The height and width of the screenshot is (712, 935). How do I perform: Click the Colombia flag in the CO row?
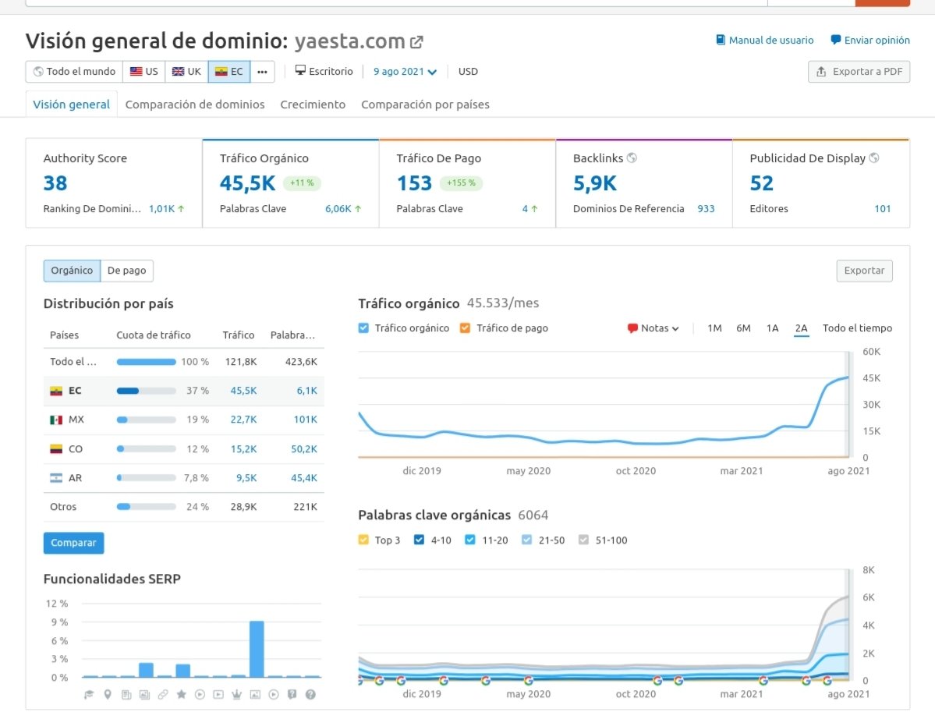56,449
